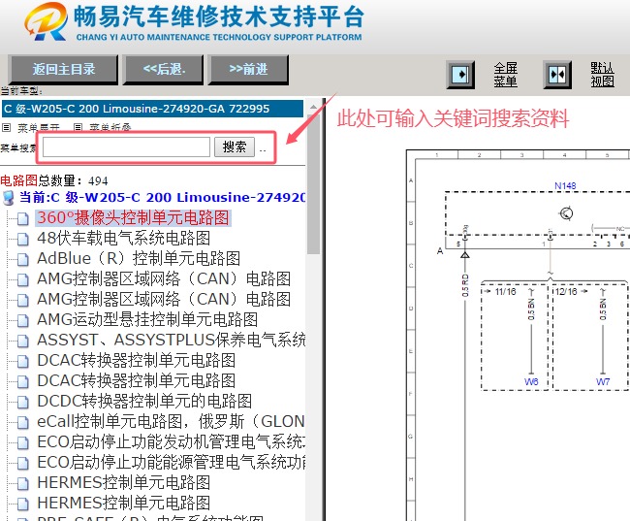This screenshot has width=630, height=521.
Task: Click the 返回主目录 button
Action: point(63,69)
